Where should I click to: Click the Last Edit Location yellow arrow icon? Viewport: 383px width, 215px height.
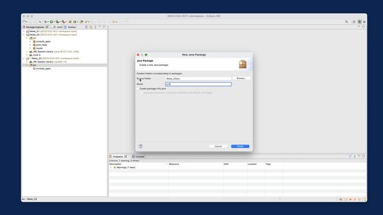tap(114, 21)
